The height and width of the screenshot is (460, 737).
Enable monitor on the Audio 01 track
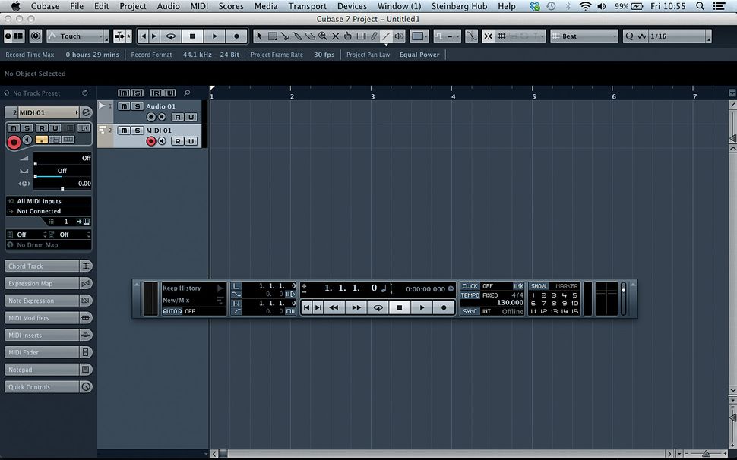161,117
